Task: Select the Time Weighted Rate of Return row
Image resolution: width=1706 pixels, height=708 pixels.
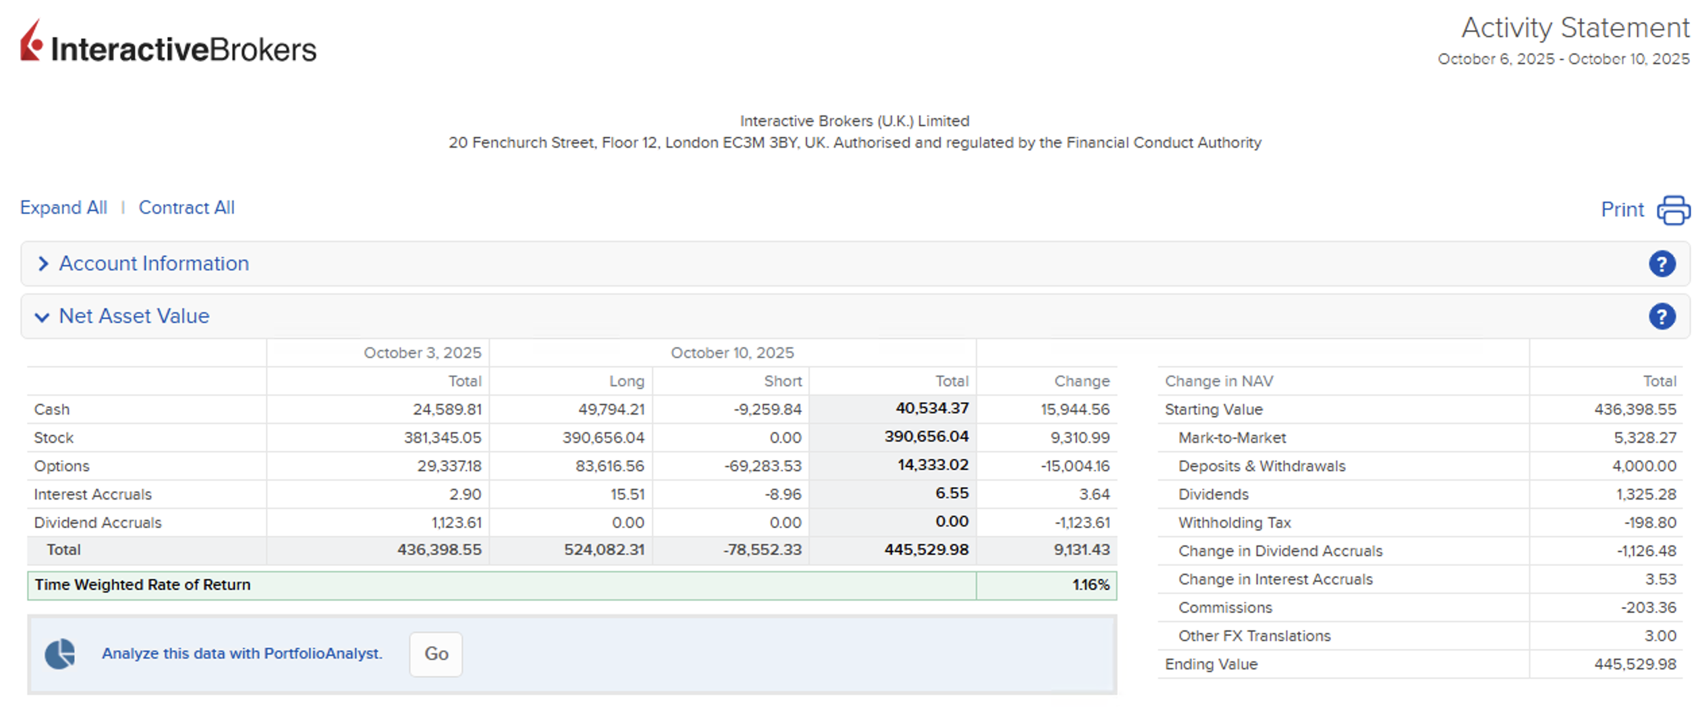Action: [142, 585]
